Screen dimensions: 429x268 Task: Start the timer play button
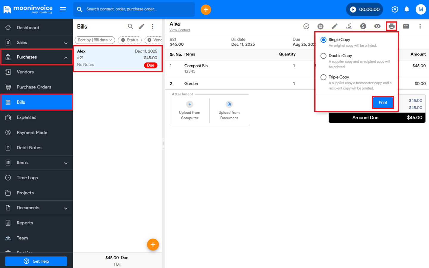pyautogui.click(x=353, y=10)
